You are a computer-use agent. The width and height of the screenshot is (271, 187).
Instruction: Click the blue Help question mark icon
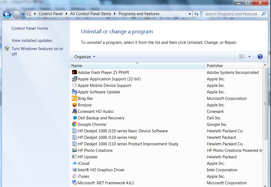tap(260, 57)
